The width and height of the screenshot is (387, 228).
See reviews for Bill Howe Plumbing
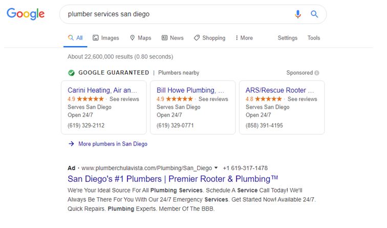pos(213,99)
